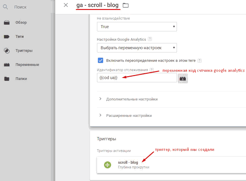The width and height of the screenshot is (246, 181).
Task: Open help icon next to Настройки Google Analytics
Action: tap(150, 39)
